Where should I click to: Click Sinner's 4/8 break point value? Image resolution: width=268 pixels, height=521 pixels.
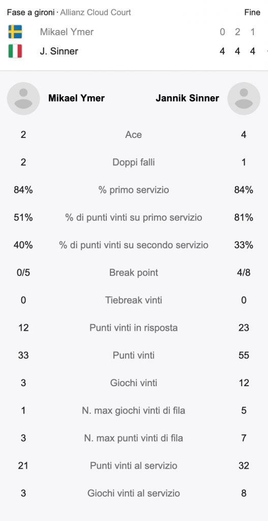coord(244,273)
